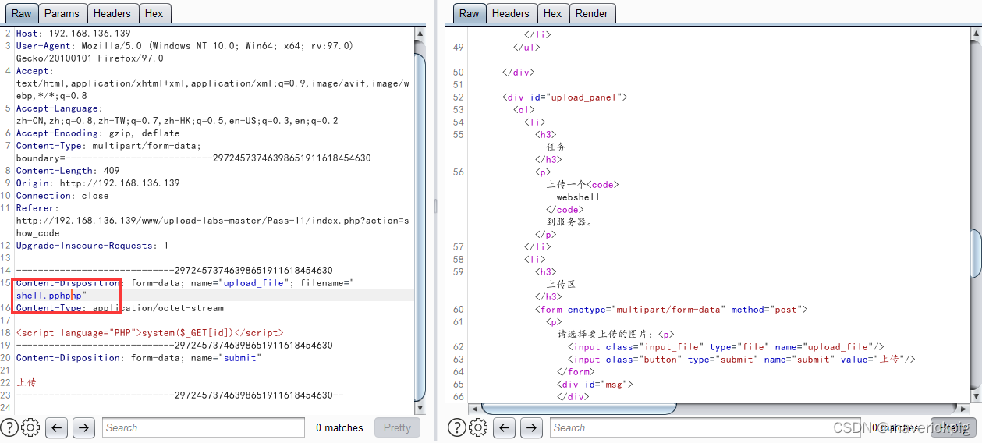Image resolution: width=982 pixels, height=443 pixels.
Task: Go to next search match in response pane
Action: click(531, 427)
